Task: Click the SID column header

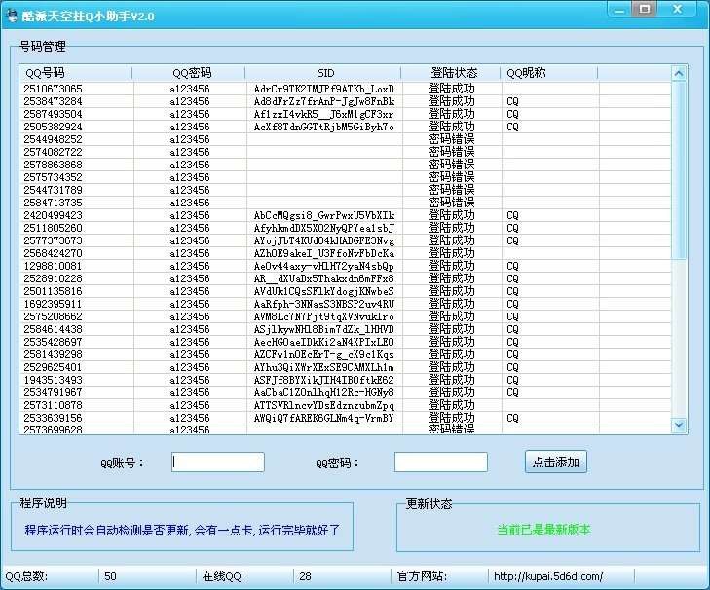Action: [323, 73]
